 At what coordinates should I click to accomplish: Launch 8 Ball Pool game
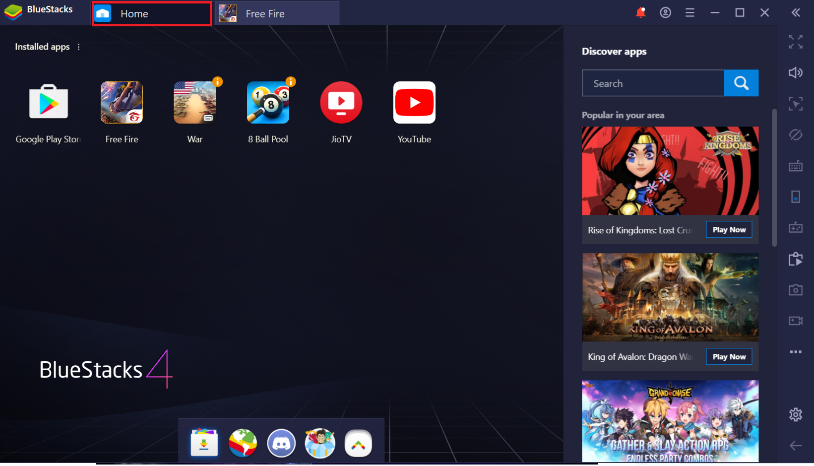(268, 102)
